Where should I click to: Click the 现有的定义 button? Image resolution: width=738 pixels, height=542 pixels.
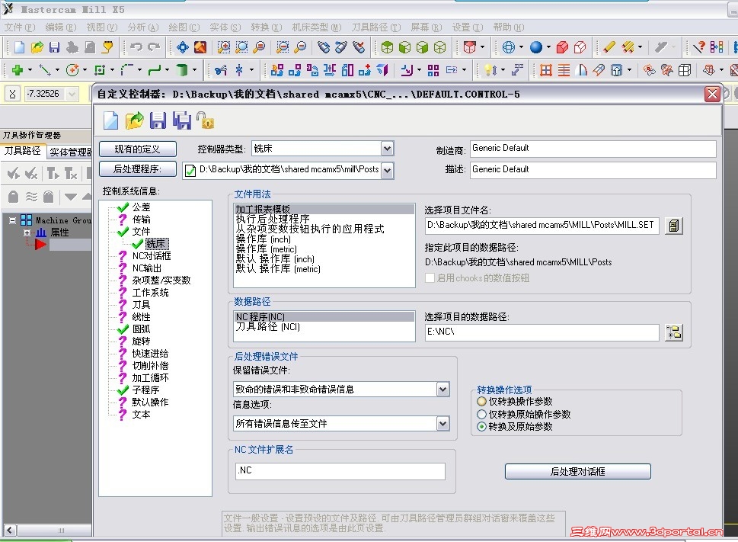pyautogui.click(x=137, y=149)
